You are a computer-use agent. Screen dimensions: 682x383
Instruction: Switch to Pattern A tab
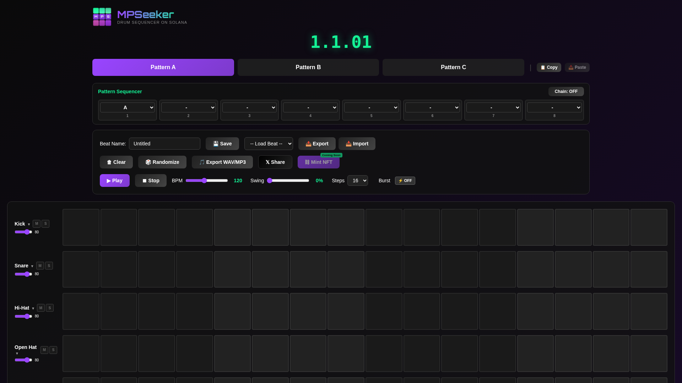(163, 67)
